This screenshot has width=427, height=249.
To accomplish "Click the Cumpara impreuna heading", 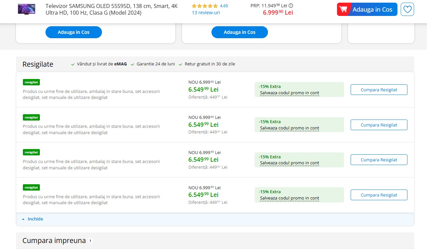I will [54, 240].
